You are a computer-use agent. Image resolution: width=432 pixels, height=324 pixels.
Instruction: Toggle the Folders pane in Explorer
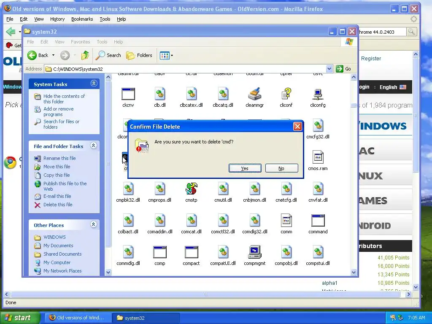139,55
